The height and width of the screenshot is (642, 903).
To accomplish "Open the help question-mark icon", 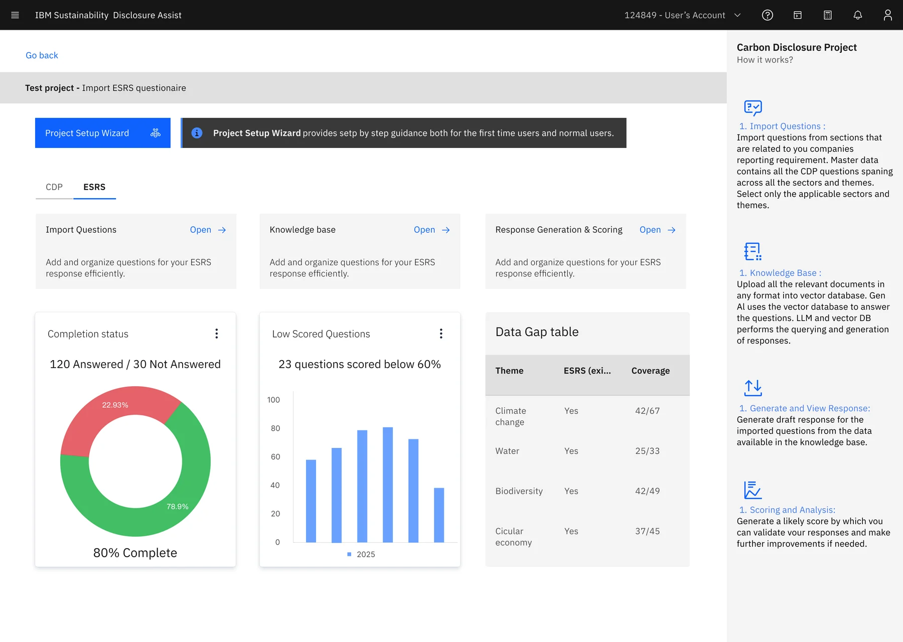I will coord(767,15).
